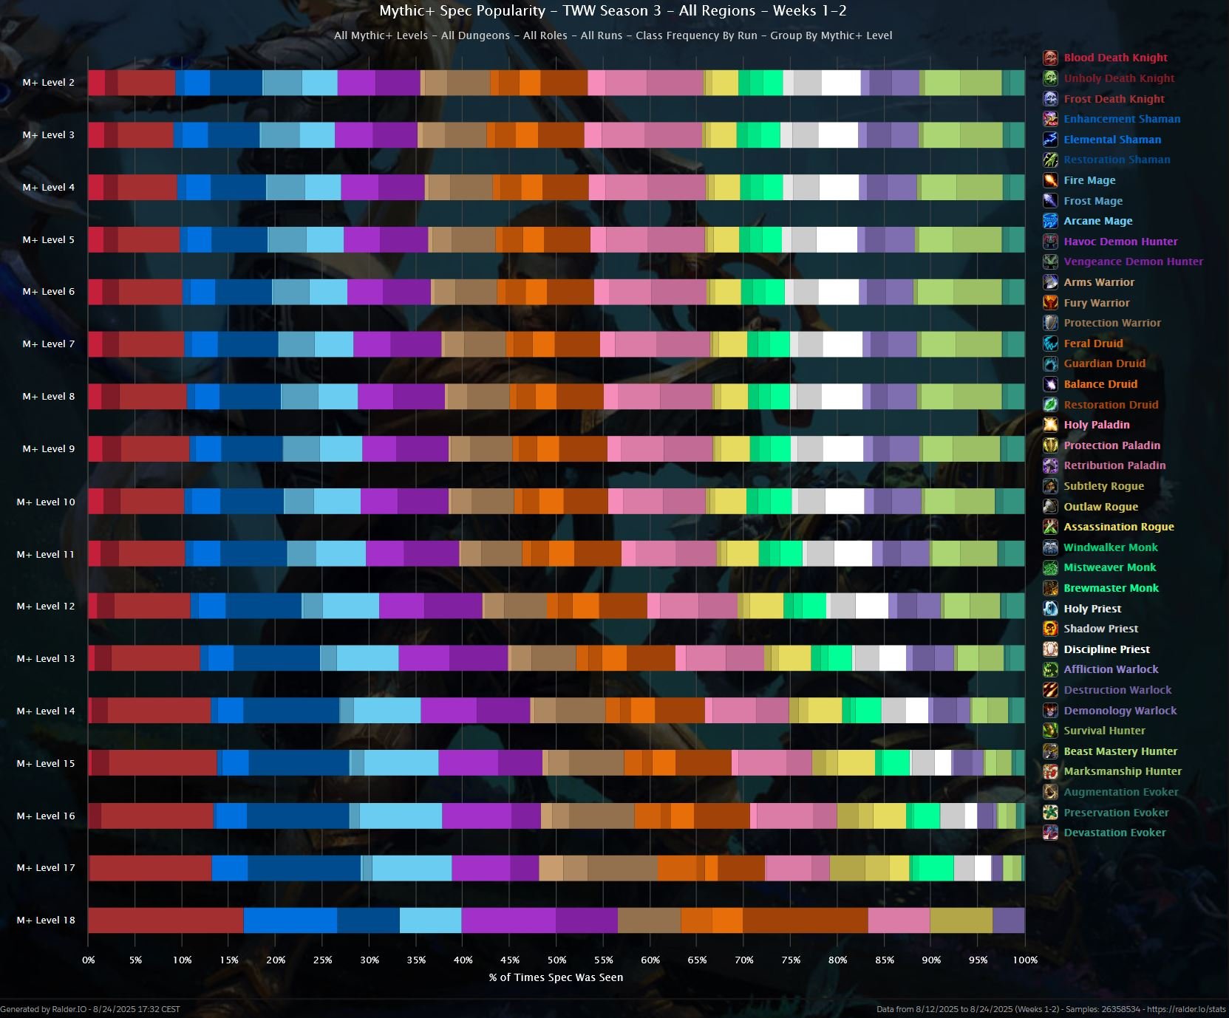The image size is (1229, 1018).
Task: Click the M+ Level 10 axis label
Action: (46, 502)
